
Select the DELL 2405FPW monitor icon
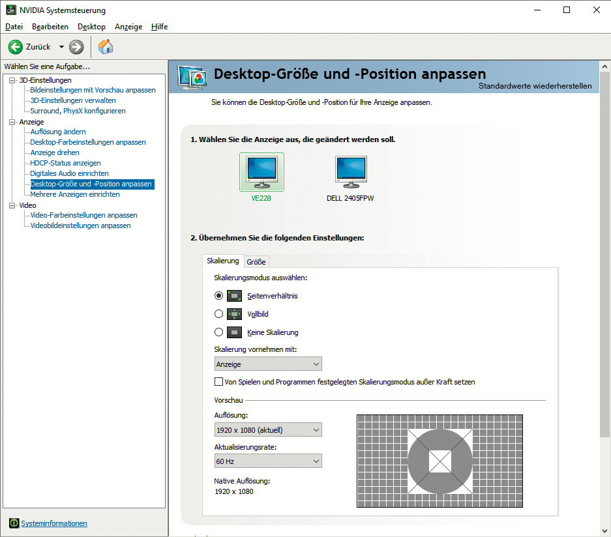tap(351, 171)
